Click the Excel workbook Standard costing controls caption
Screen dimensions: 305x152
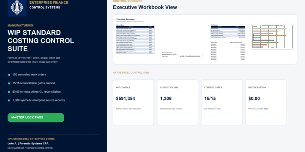[x=30, y=148]
